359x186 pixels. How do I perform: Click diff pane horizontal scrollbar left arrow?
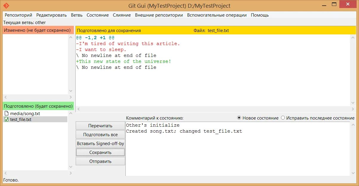(78, 109)
